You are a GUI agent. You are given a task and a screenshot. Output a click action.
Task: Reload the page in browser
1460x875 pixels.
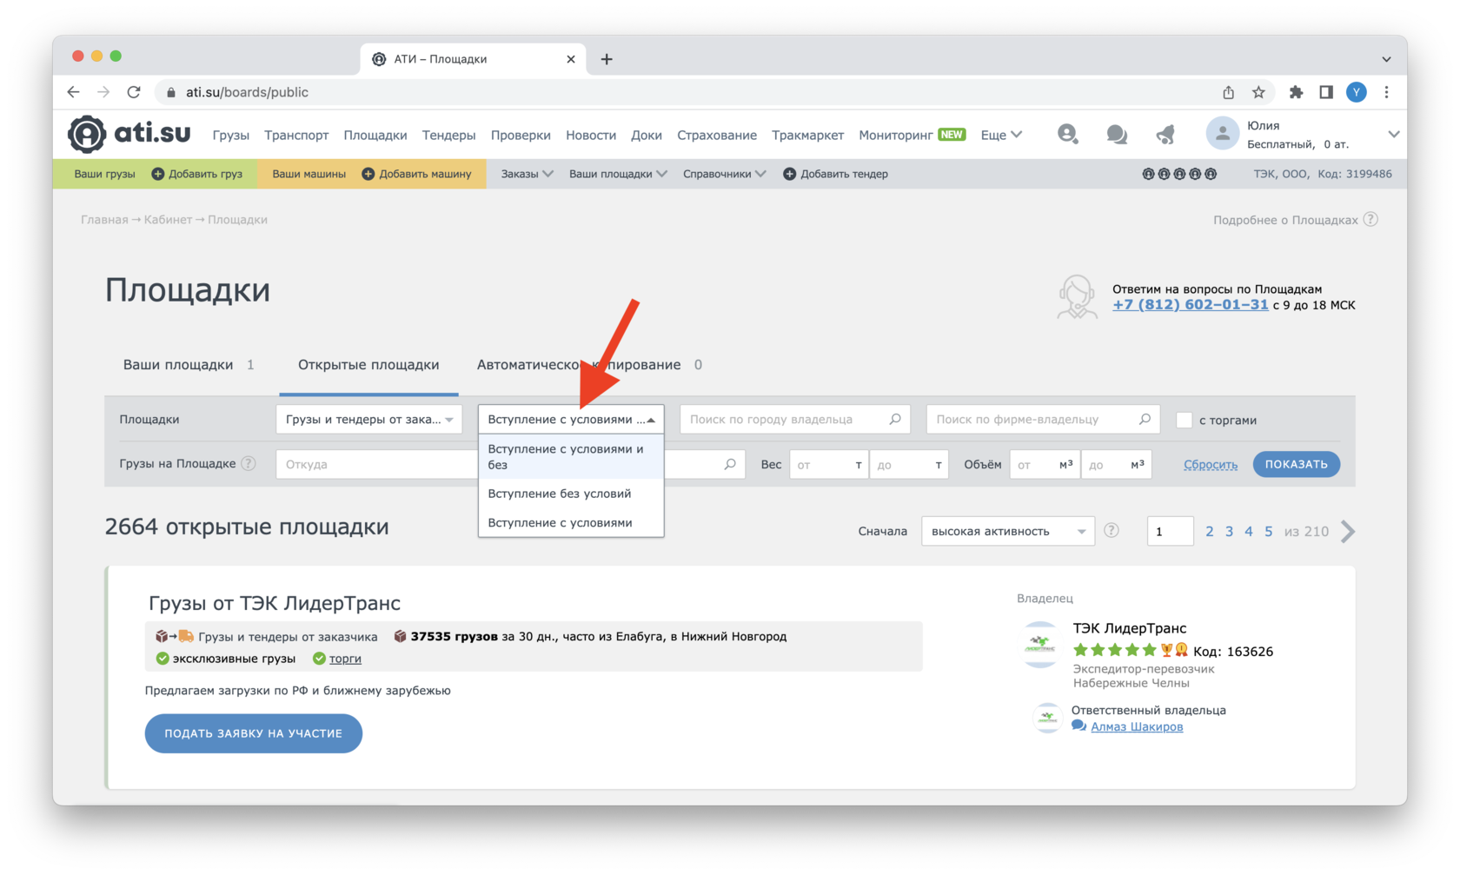134,92
